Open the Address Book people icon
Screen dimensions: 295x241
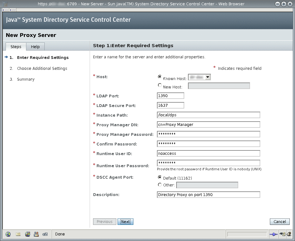[36, 234]
